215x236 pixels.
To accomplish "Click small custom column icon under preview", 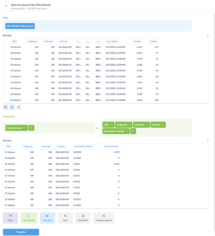I will tap(18, 107).
